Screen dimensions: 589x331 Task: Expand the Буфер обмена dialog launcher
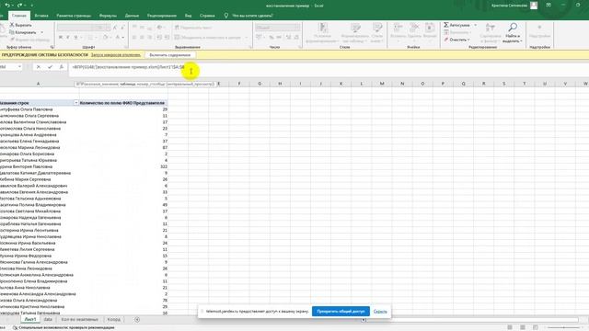pos(52,47)
